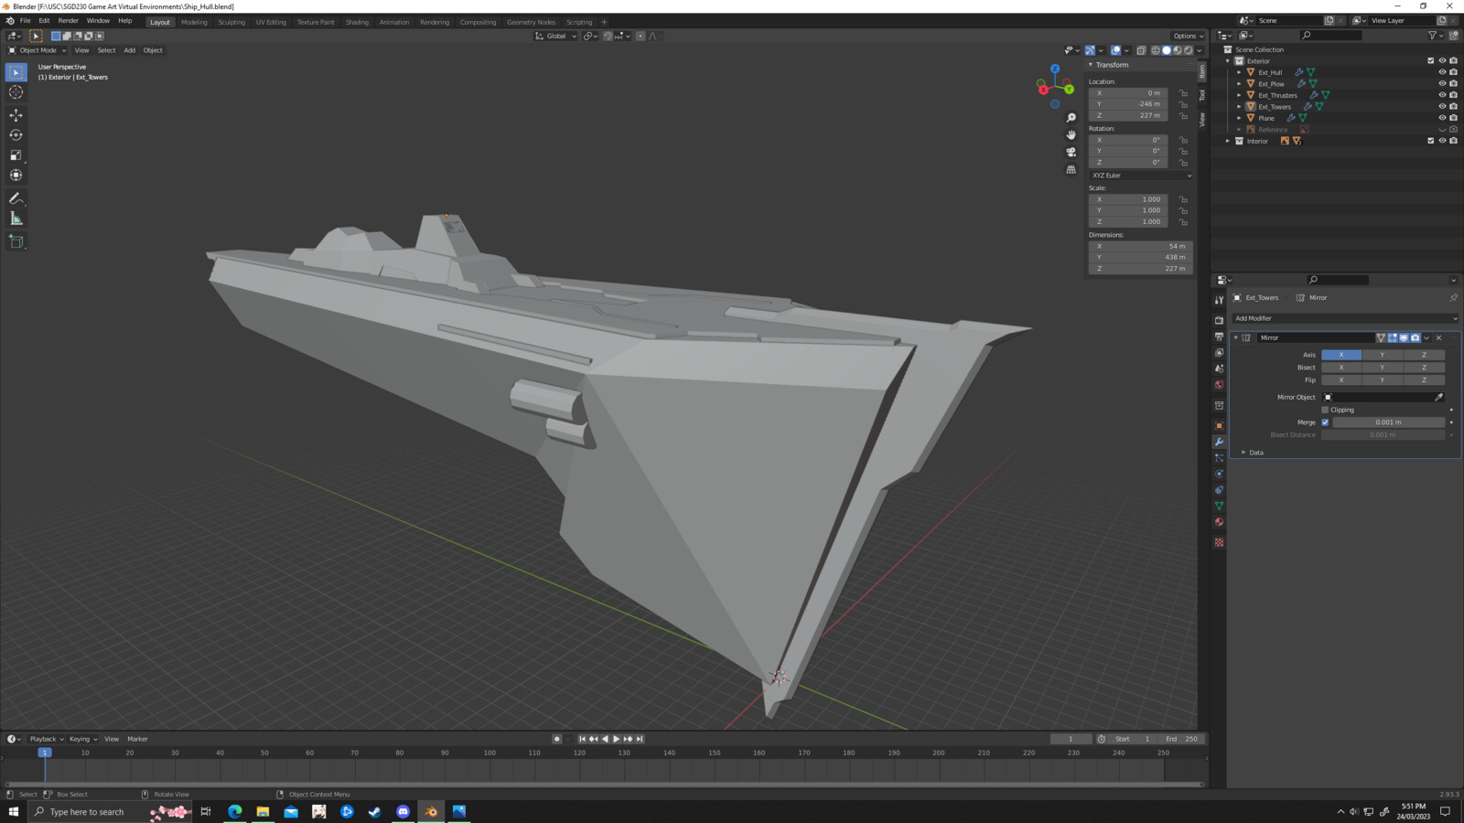Open the viewport Add menu

[x=130, y=50]
